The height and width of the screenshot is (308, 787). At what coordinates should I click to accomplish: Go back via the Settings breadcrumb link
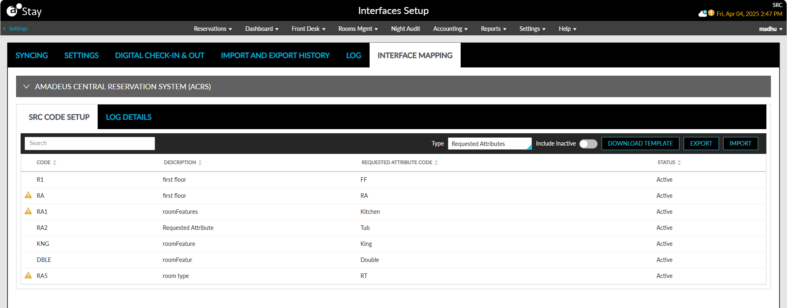click(18, 28)
